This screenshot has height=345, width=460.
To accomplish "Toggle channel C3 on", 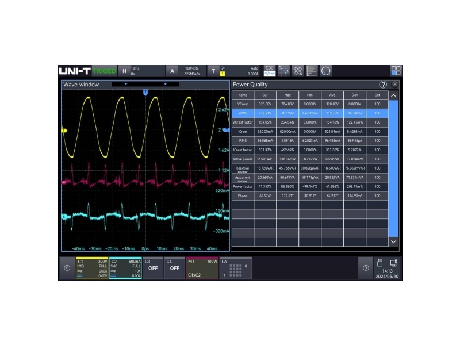I will click(x=153, y=268).
